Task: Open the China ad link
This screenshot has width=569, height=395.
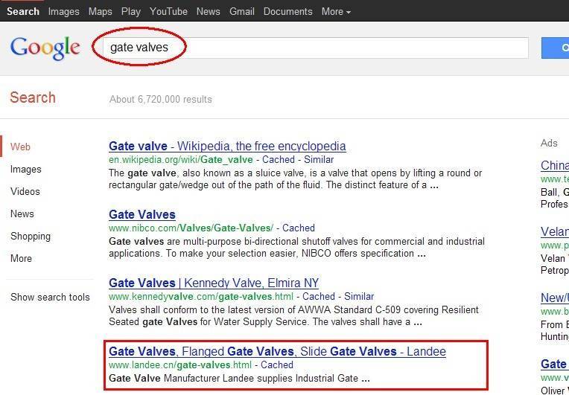Action: [x=555, y=166]
